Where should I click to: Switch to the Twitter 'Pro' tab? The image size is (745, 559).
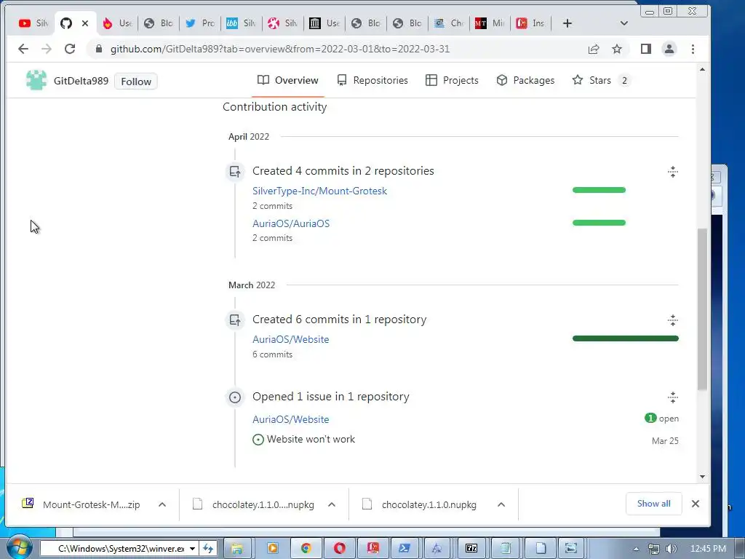coord(199,23)
